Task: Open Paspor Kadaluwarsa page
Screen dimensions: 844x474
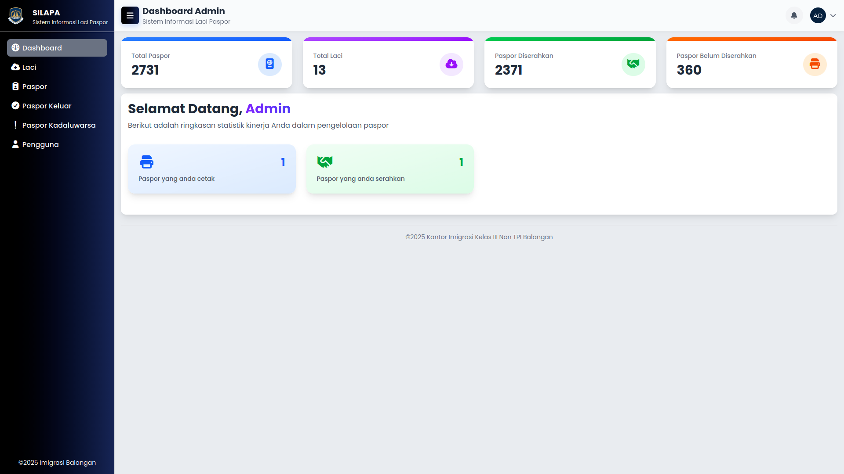Action: click(x=57, y=125)
